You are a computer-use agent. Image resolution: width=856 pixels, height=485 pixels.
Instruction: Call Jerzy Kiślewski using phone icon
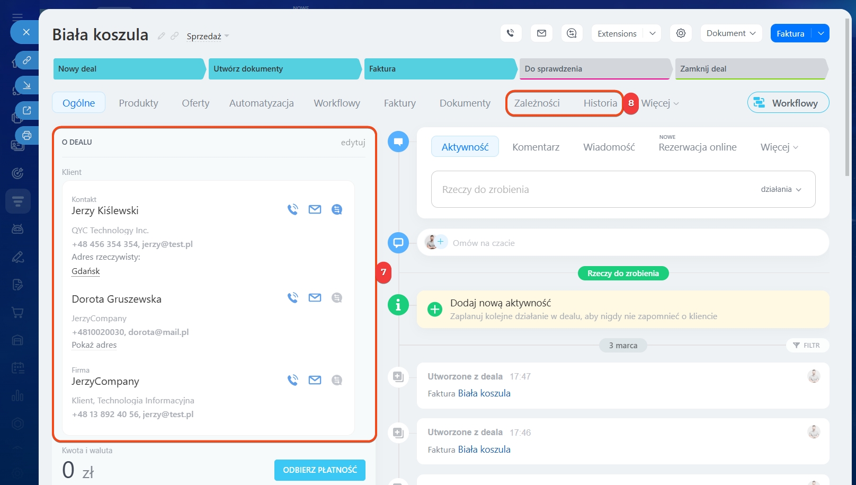coord(292,209)
